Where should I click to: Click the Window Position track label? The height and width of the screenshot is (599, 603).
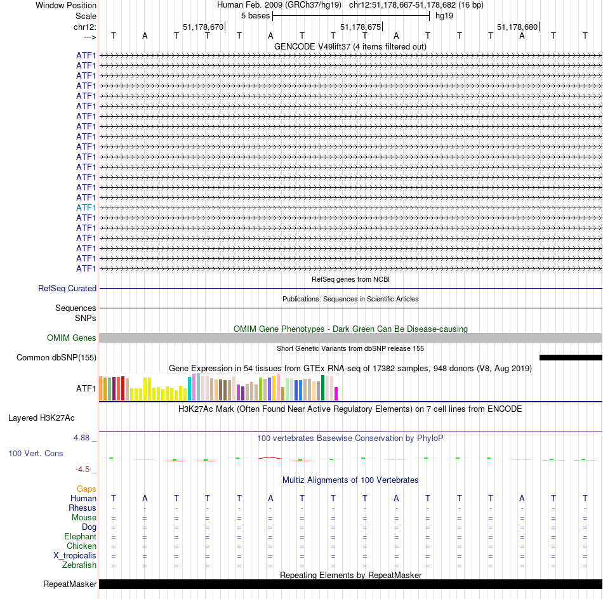click(x=66, y=5)
